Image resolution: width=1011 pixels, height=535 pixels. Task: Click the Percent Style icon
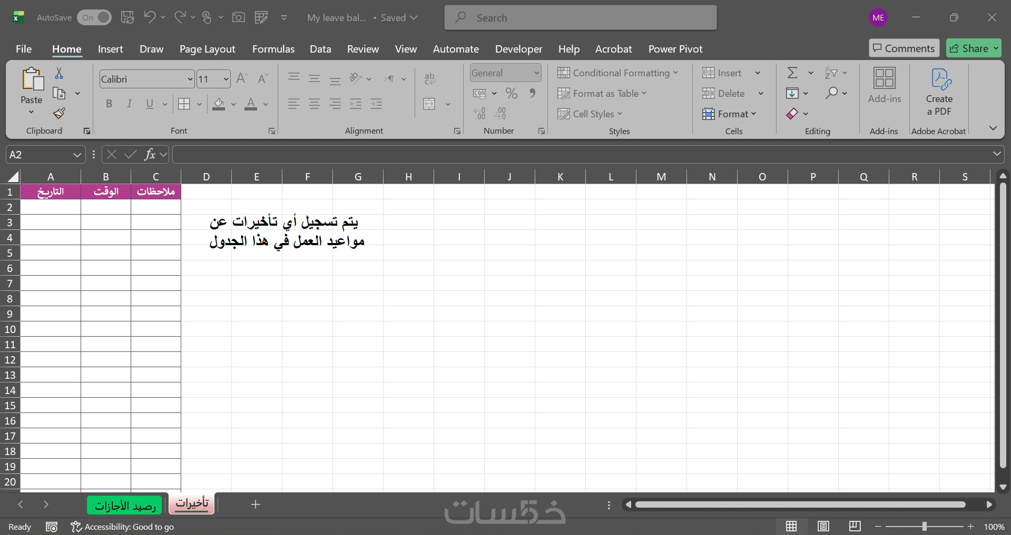tap(511, 93)
